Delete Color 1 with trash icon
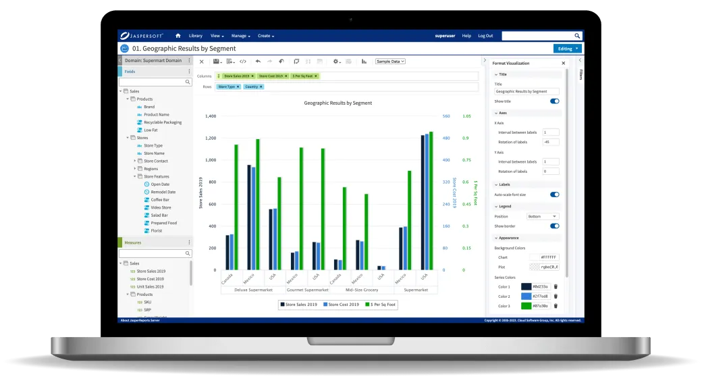The width and height of the screenshot is (702, 387). point(556,286)
